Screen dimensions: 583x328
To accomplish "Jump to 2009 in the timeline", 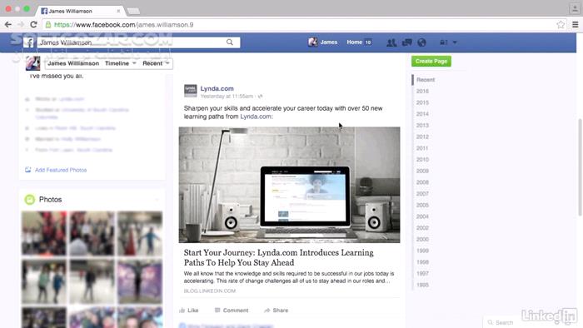I will click(422, 171).
